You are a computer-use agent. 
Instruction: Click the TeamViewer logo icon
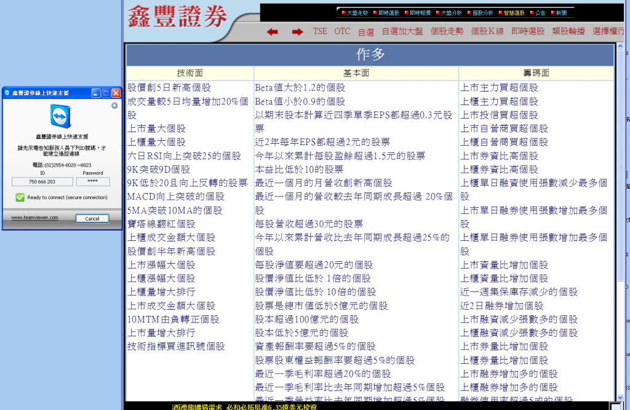coord(61,116)
